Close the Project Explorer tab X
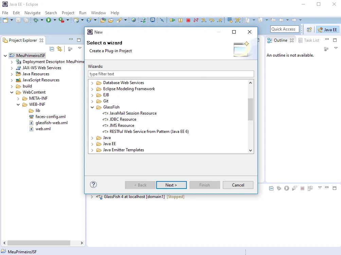The width and height of the screenshot is (341, 255). [x=41, y=40]
